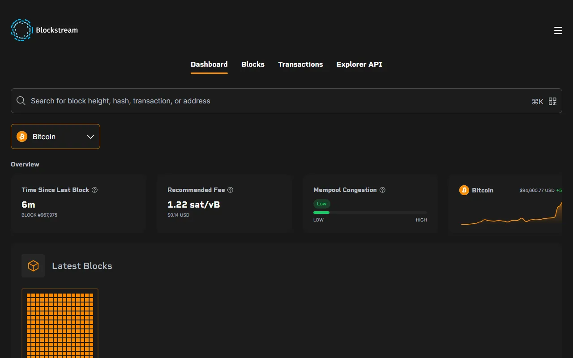573x358 pixels.
Task: Open the hamburger menu
Action: [558, 30]
